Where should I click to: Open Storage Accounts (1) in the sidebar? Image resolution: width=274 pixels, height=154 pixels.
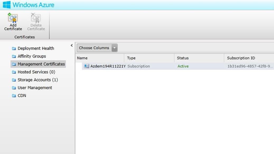[38, 80]
